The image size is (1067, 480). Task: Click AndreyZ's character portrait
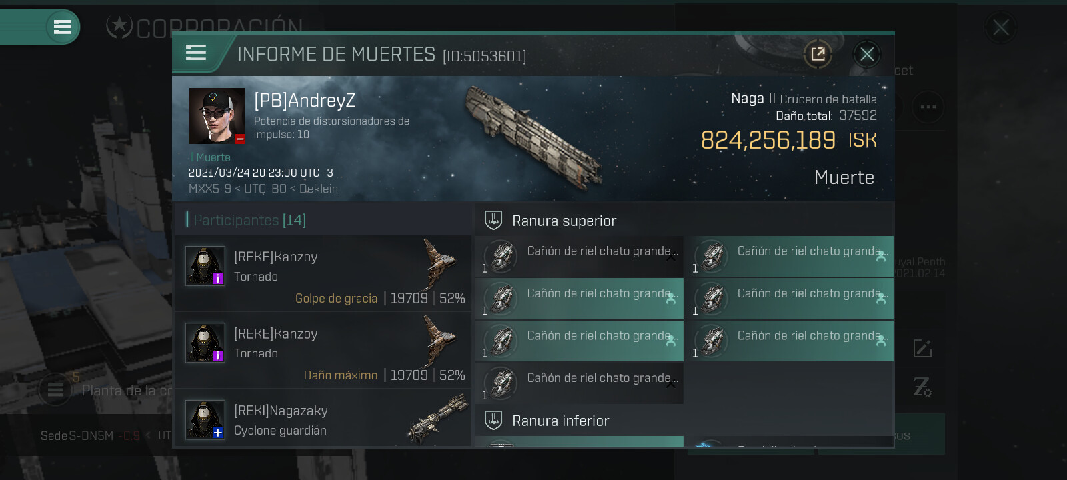[217, 116]
